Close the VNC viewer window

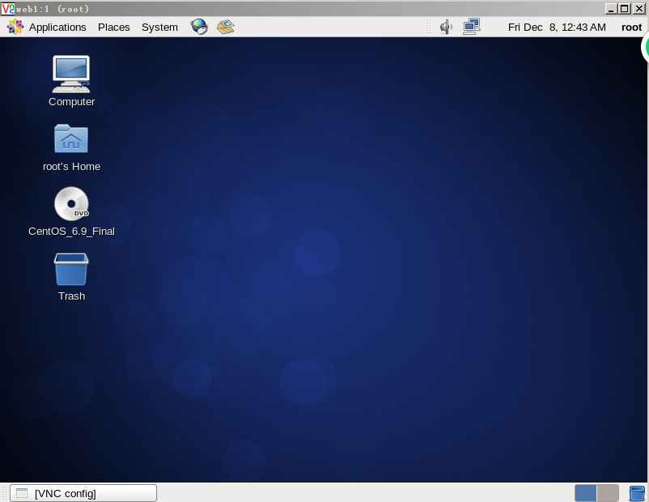pos(639,9)
